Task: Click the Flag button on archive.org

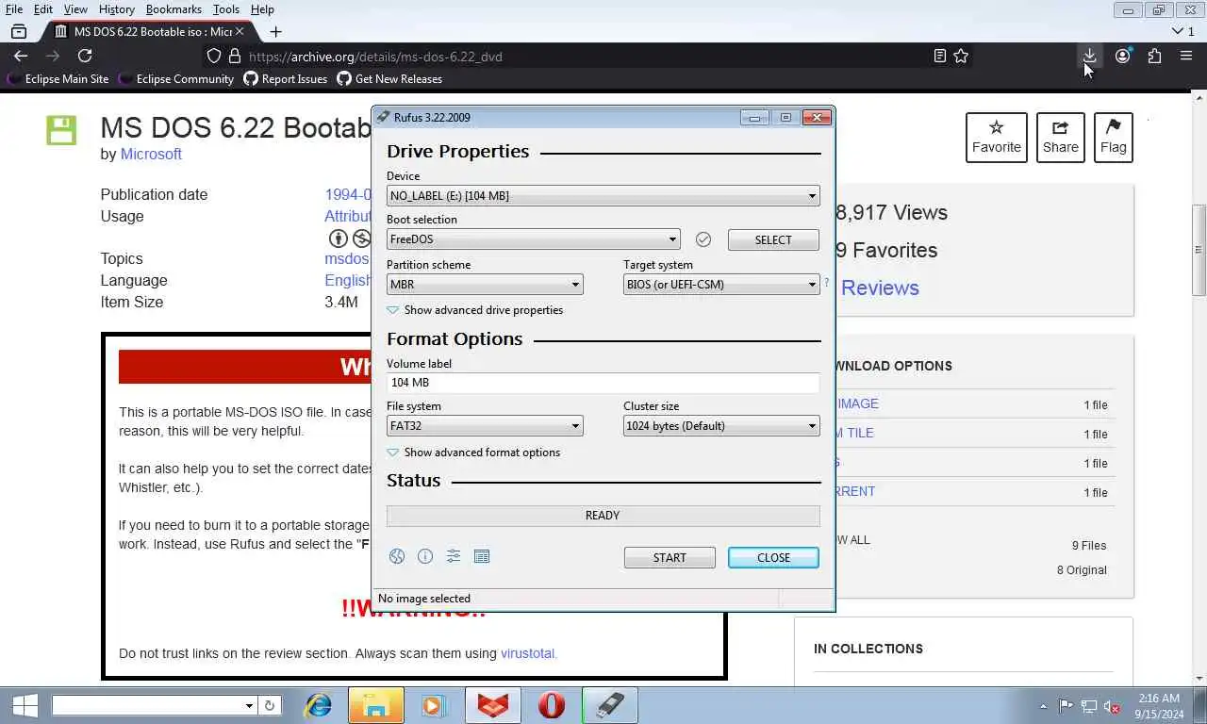Action: point(1114,138)
